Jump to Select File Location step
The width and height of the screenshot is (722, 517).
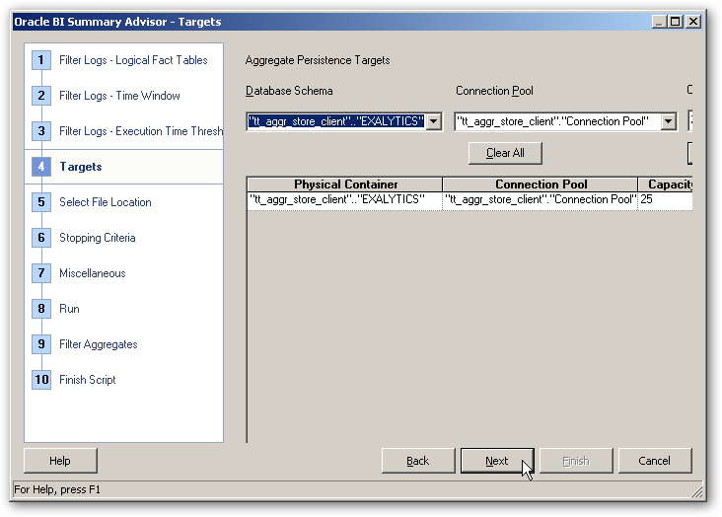tap(105, 202)
